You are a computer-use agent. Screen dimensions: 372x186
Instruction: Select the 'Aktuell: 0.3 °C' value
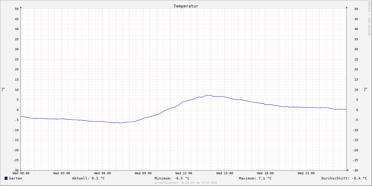(x=88, y=178)
